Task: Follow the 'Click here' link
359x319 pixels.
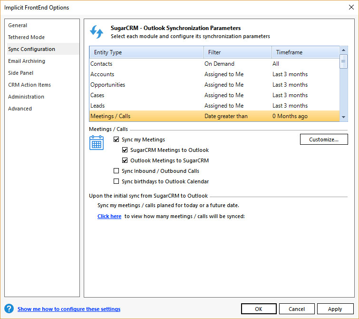Action: click(109, 216)
